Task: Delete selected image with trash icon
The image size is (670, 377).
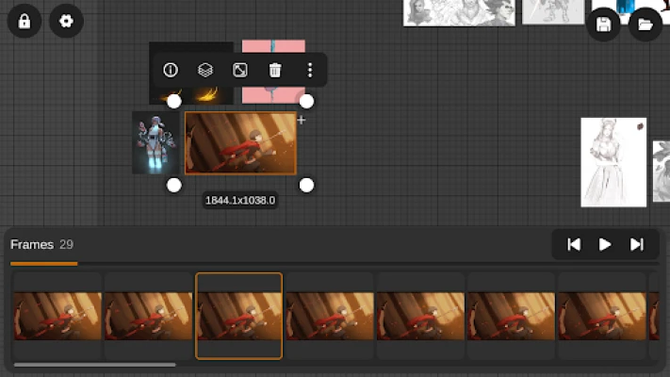Action: [275, 70]
